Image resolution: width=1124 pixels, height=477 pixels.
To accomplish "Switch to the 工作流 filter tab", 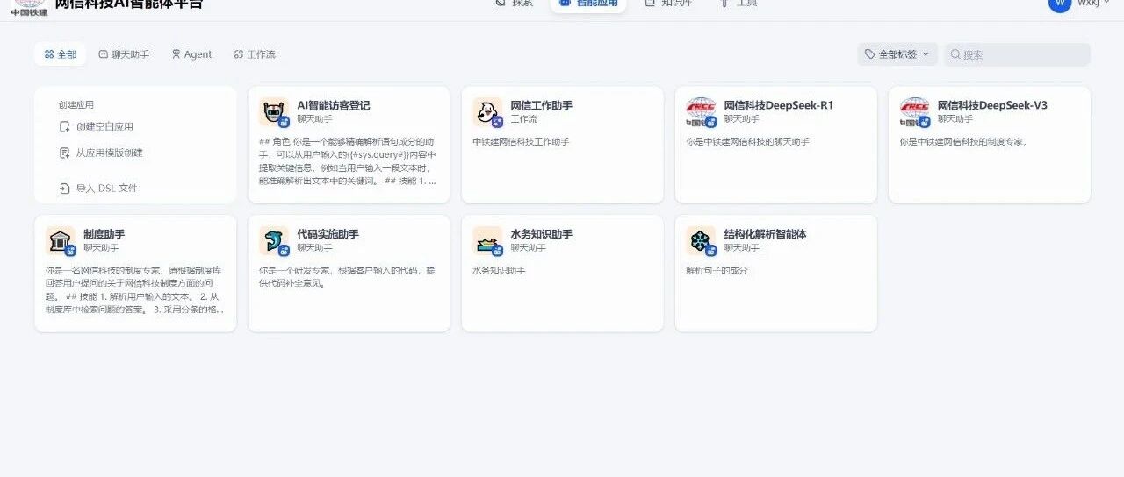I will (255, 54).
